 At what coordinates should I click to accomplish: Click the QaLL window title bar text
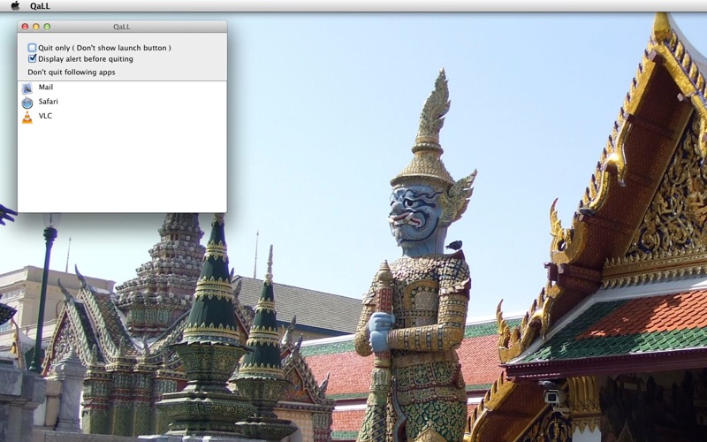coord(122,27)
